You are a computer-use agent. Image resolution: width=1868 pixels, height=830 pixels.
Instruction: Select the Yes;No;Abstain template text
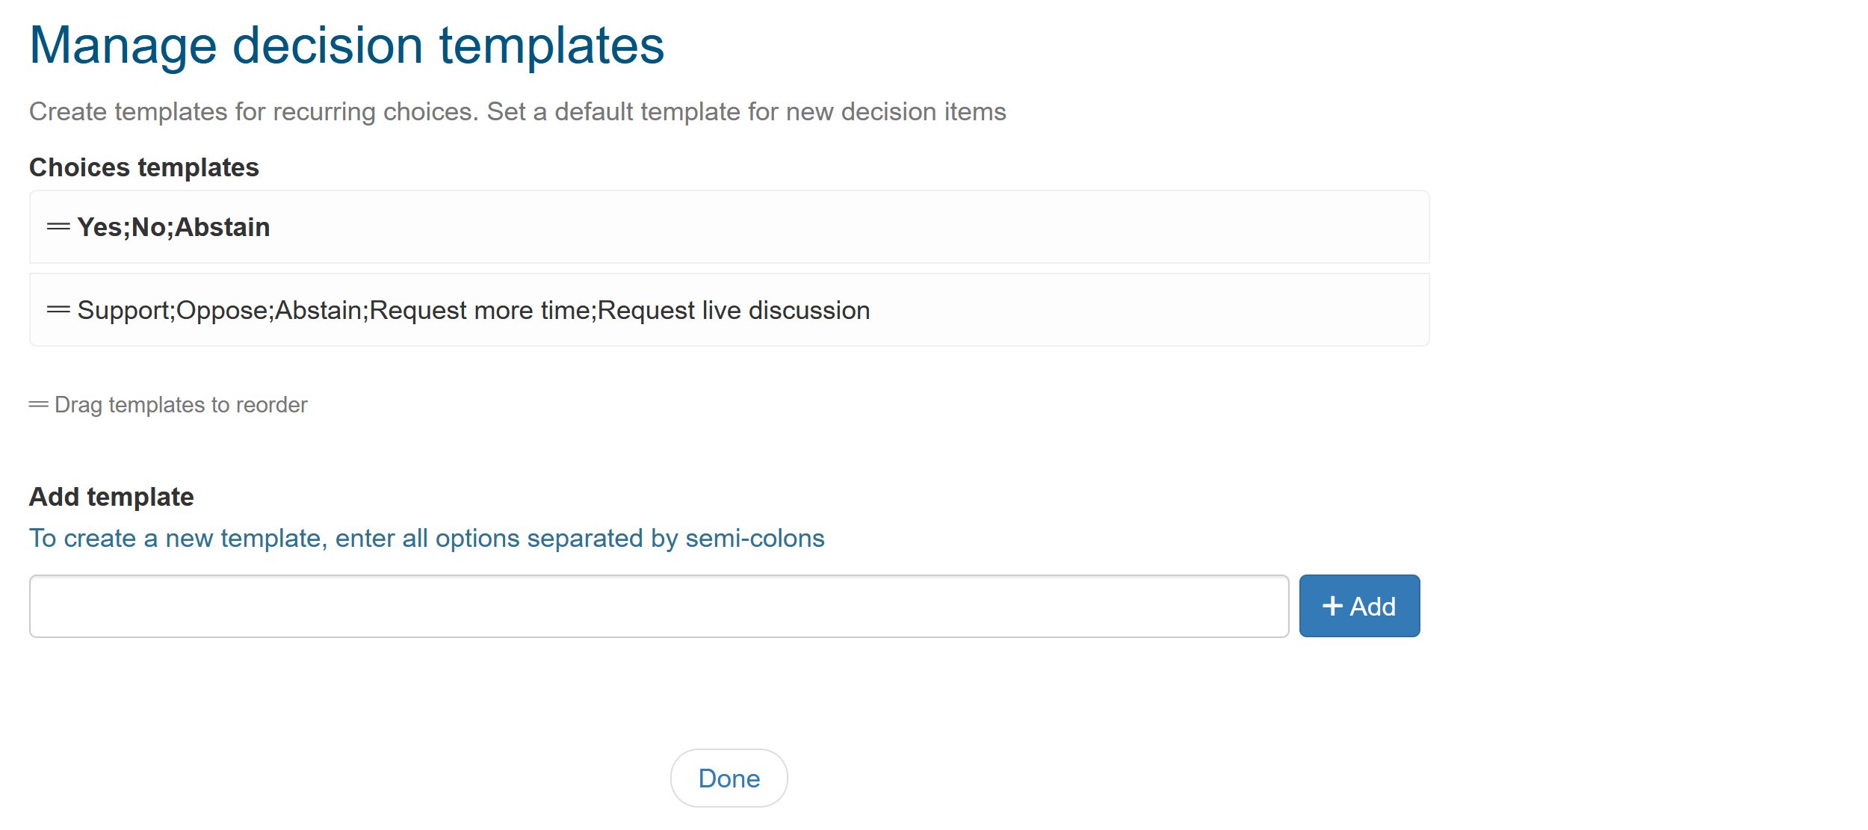coord(173,227)
